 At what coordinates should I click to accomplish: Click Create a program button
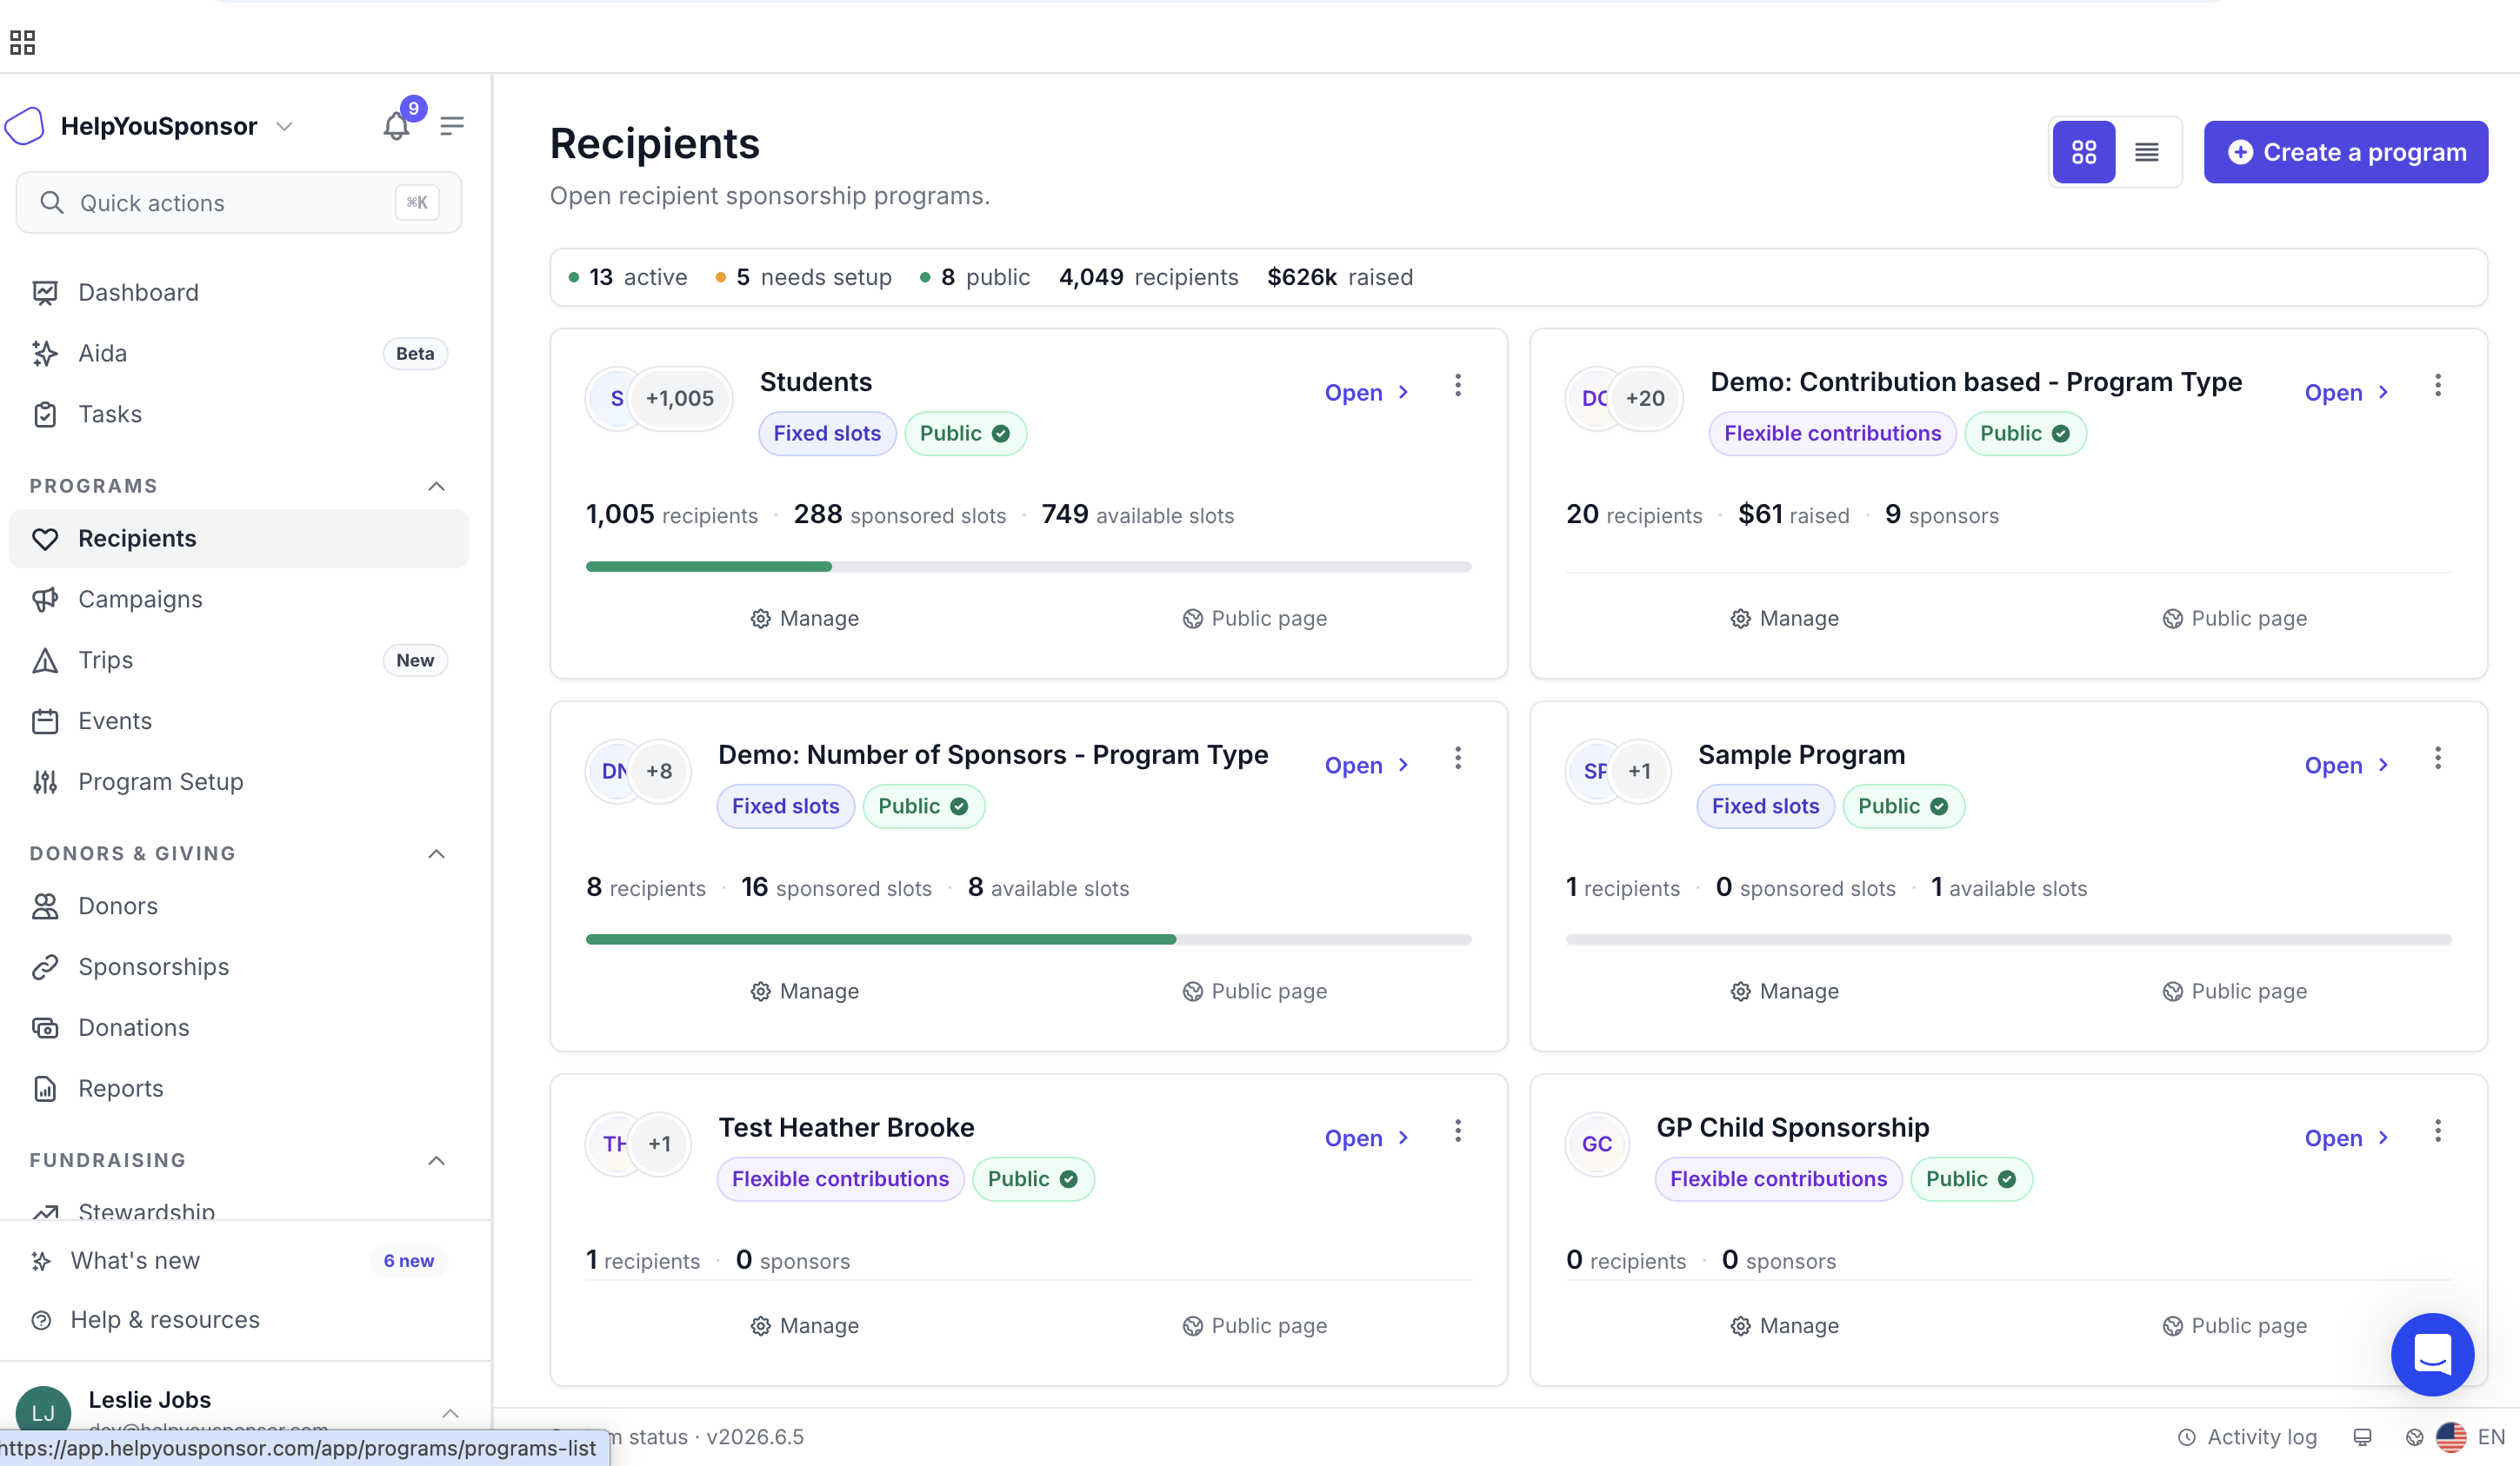coord(2346,152)
